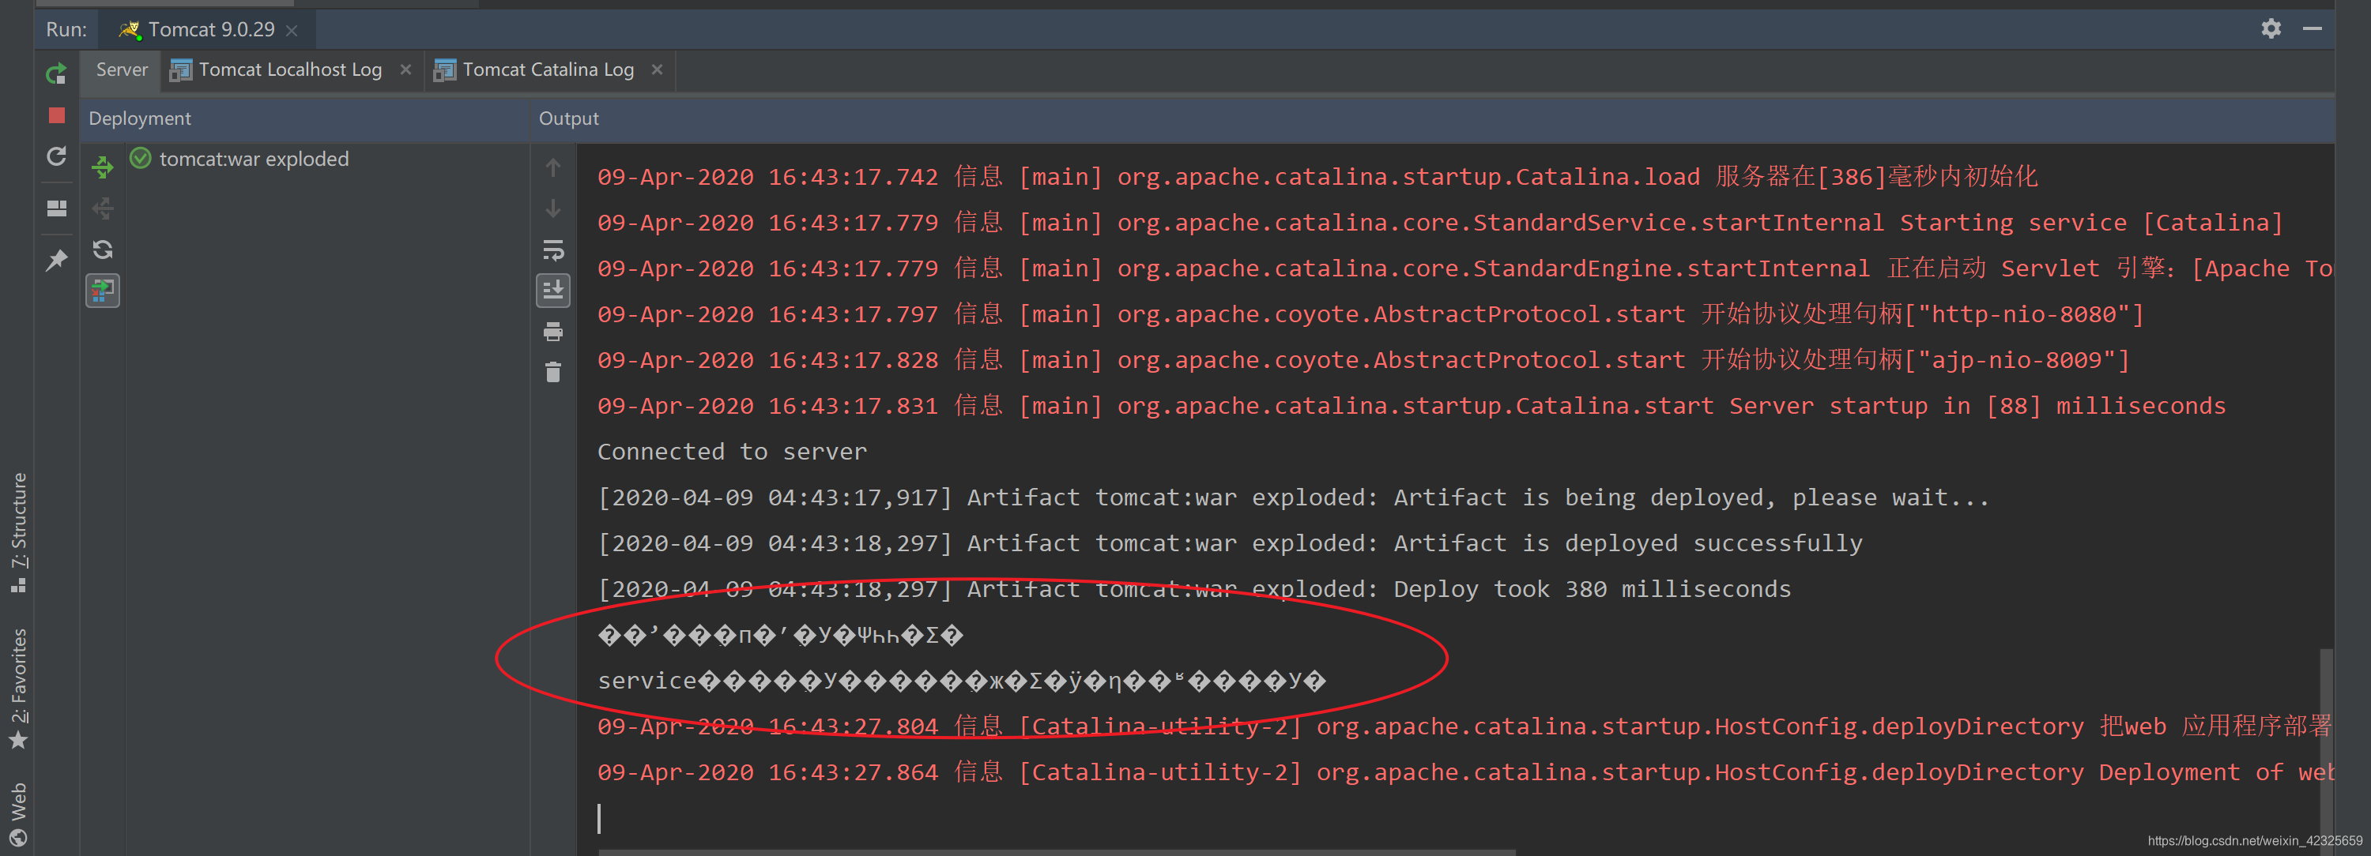Refresh the deployment status
The height and width of the screenshot is (856, 2371).
tap(102, 250)
